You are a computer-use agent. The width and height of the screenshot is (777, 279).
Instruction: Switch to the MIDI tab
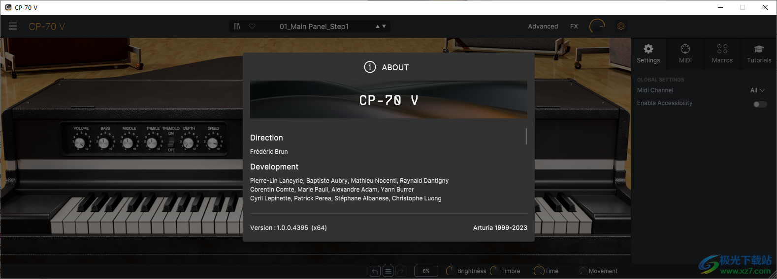tap(685, 54)
